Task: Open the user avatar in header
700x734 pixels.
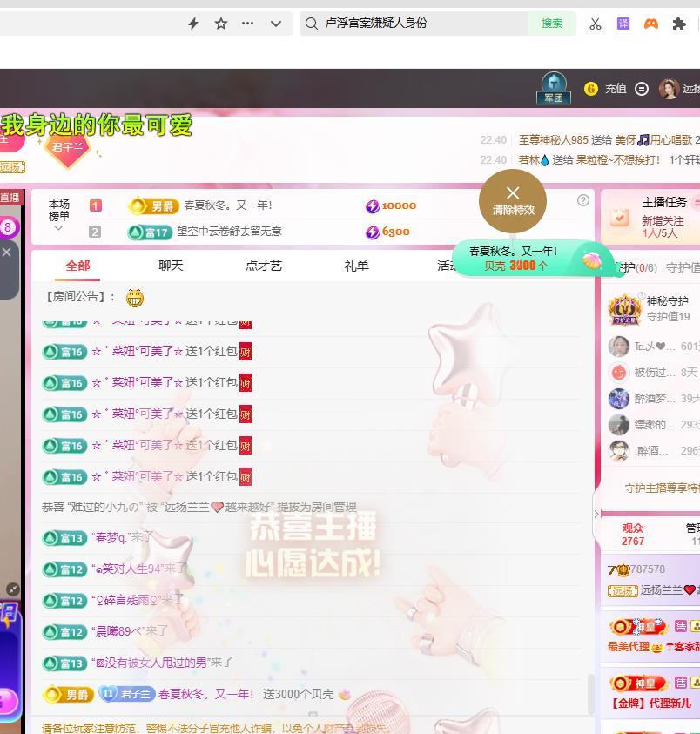Action: pos(669,88)
